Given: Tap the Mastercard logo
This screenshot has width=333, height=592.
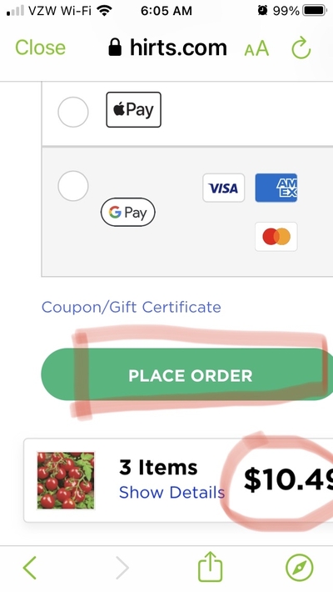Looking at the screenshot, I should (x=276, y=237).
